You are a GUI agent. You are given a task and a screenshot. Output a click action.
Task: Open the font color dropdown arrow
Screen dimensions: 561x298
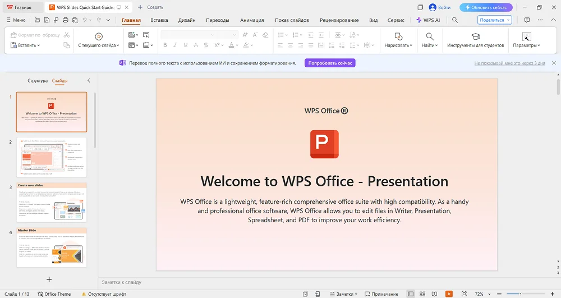(237, 45)
